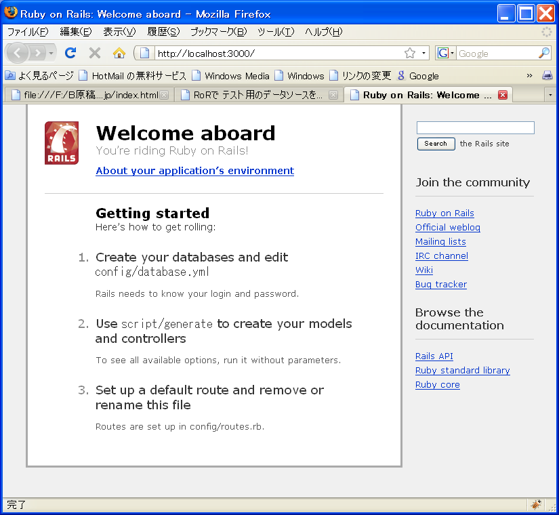Viewport: 559px width, 515px height.
Task: Minimize the Firefox window
Action: point(506,14)
